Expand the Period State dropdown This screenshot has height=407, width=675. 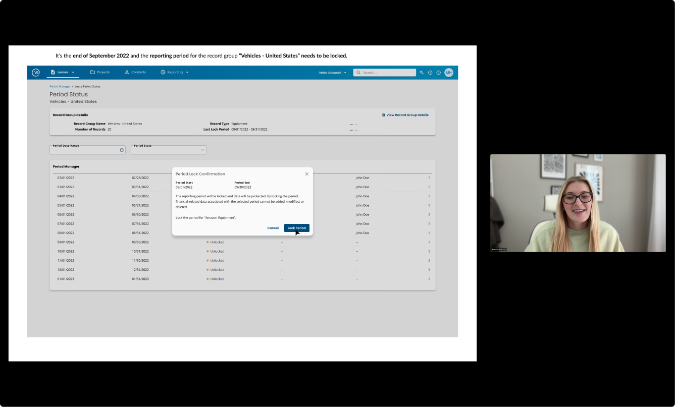pyautogui.click(x=202, y=150)
